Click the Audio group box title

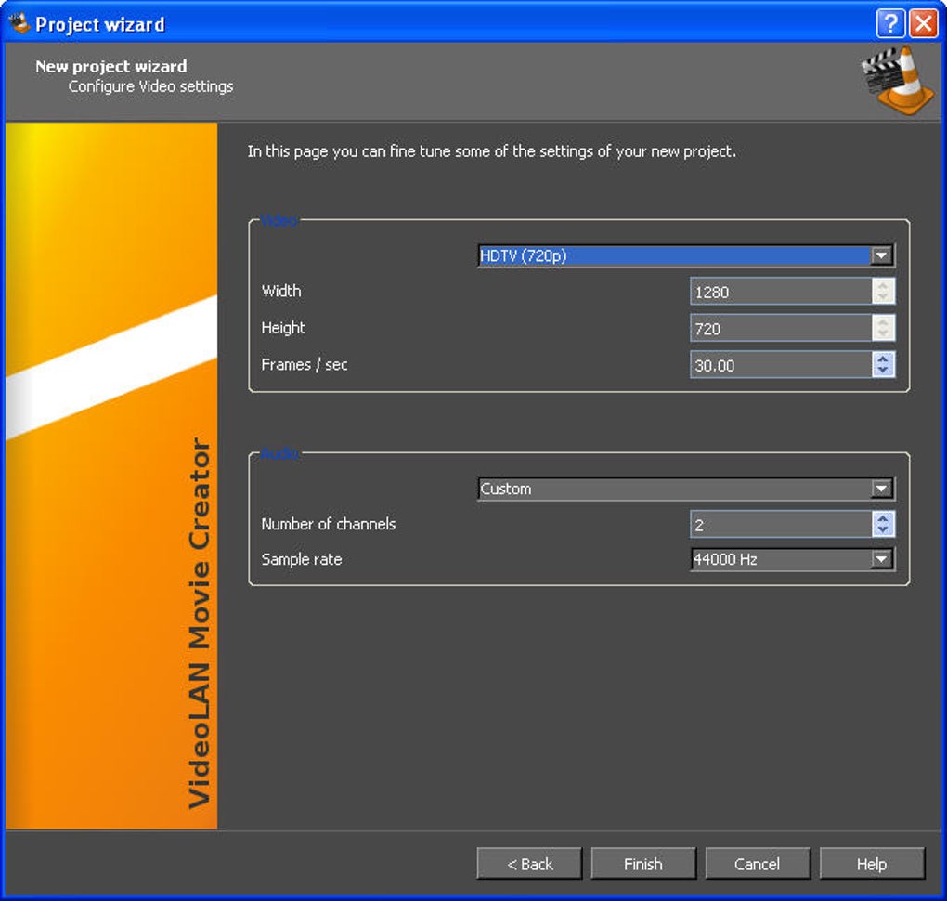coord(279,453)
